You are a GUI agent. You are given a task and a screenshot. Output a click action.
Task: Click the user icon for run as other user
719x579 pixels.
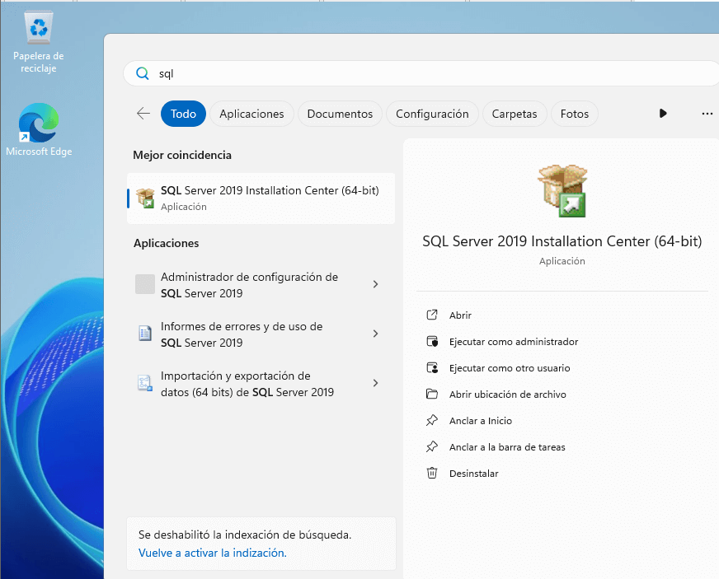tap(432, 368)
